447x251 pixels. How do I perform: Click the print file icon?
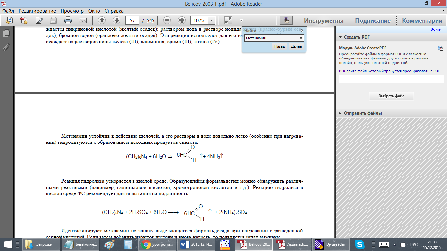click(68, 21)
